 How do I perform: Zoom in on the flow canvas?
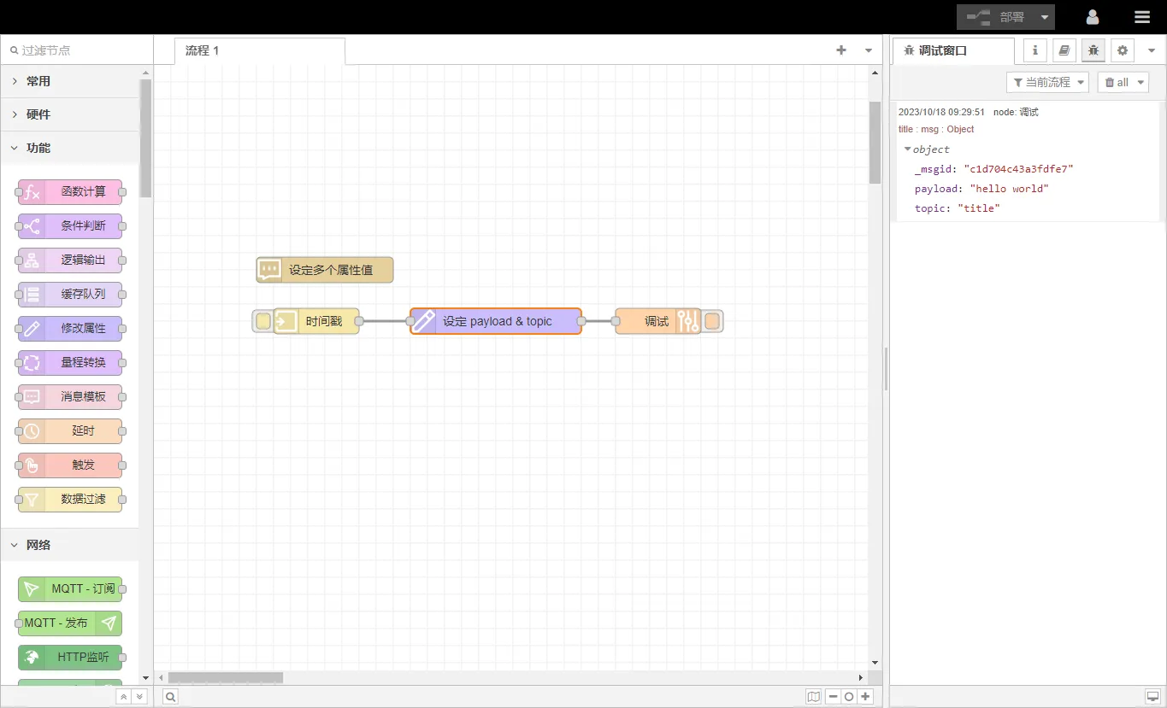(x=866, y=697)
